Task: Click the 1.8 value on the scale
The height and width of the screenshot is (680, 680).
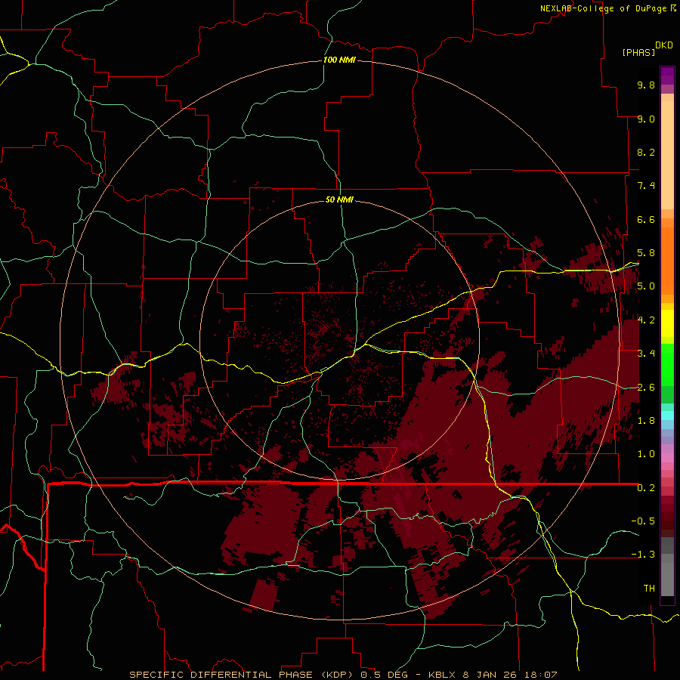Action: [x=646, y=421]
